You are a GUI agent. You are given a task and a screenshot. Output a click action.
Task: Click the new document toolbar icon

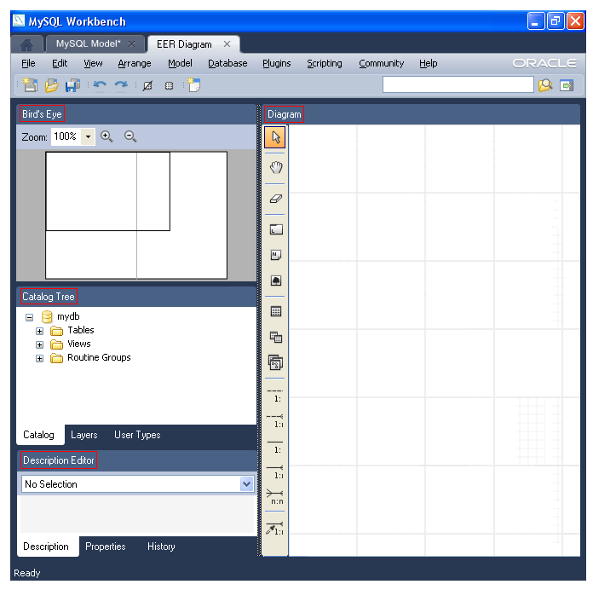pyautogui.click(x=30, y=85)
